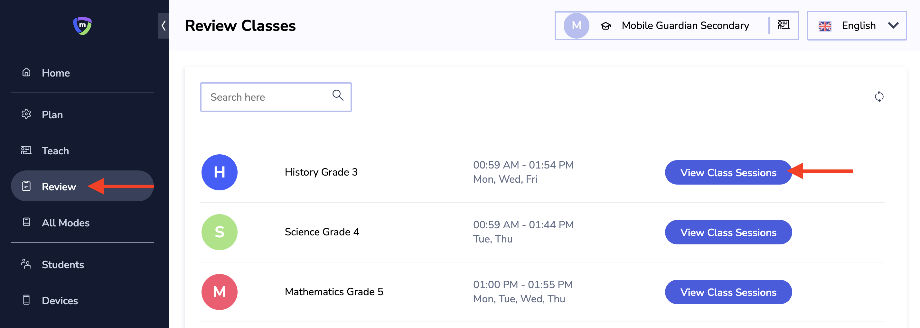Select Teach in the sidebar

tap(55, 150)
